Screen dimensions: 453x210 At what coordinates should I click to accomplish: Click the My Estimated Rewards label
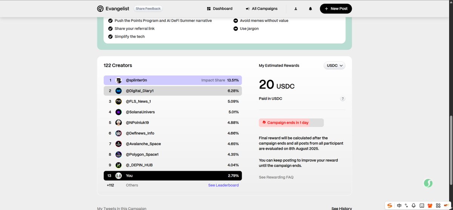pyautogui.click(x=279, y=66)
